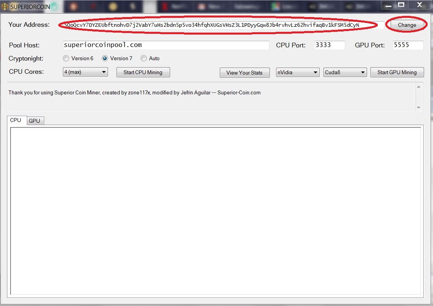Click the message box scroll down arrow
The height and width of the screenshot is (306, 433).
pos(419,108)
